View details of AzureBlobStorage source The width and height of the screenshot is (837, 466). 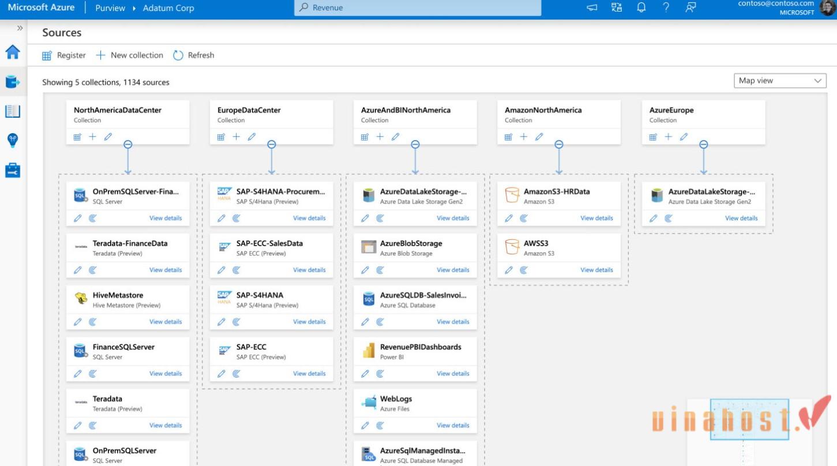click(x=453, y=270)
